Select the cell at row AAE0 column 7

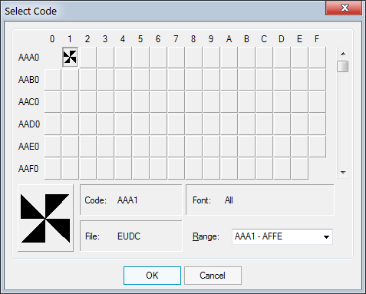[x=176, y=146]
